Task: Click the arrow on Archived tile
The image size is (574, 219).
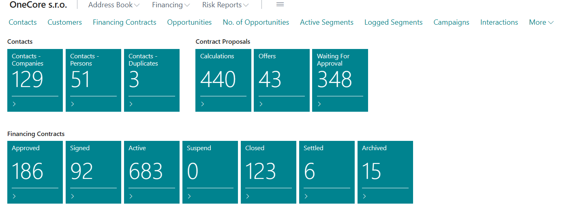Action: click(x=364, y=196)
